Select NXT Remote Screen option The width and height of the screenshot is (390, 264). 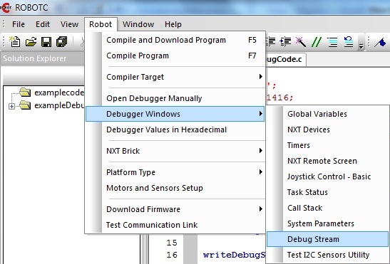click(327, 161)
